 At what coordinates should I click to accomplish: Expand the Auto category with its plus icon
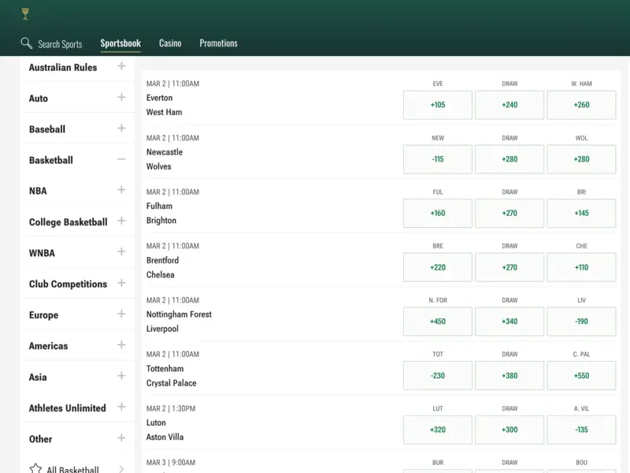pos(121,97)
